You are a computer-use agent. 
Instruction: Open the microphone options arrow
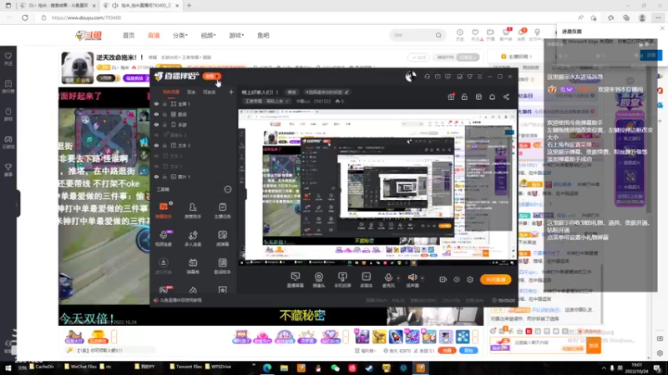[398, 278]
